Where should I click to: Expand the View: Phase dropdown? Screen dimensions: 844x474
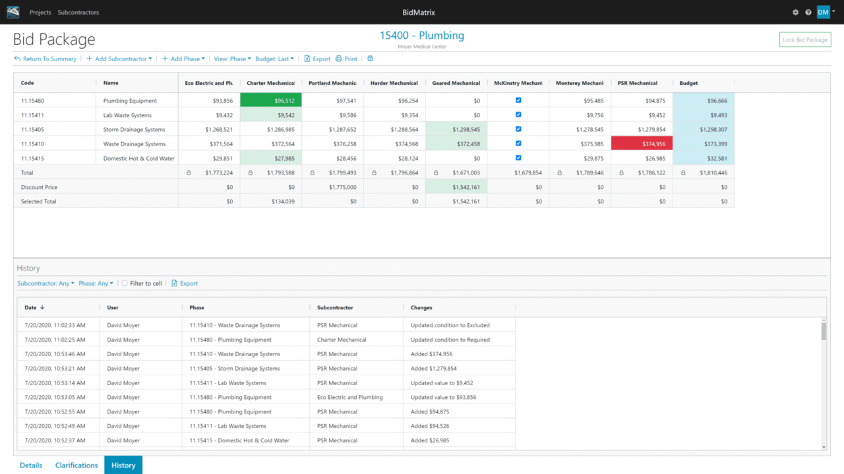(232, 59)
